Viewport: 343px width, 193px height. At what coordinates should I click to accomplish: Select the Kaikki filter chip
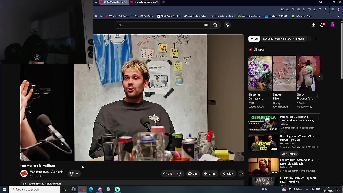coord(254,39)
